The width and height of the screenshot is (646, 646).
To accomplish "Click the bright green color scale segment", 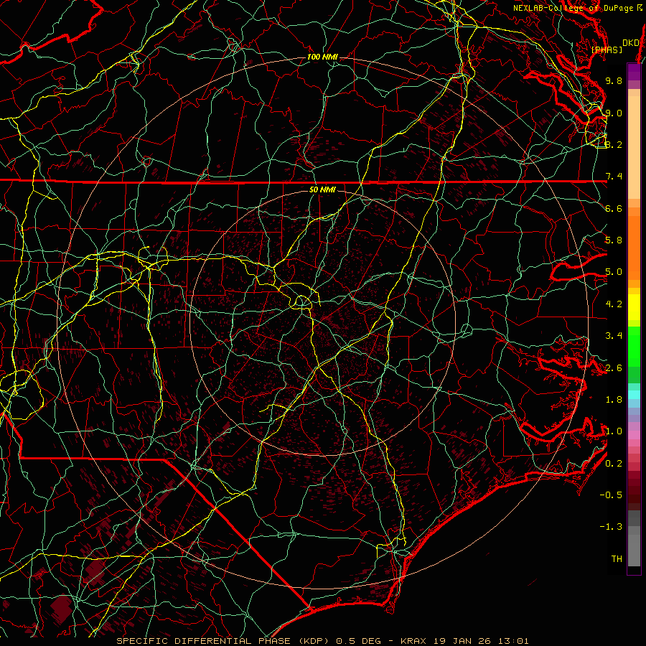I will click(x=634, y=346).
